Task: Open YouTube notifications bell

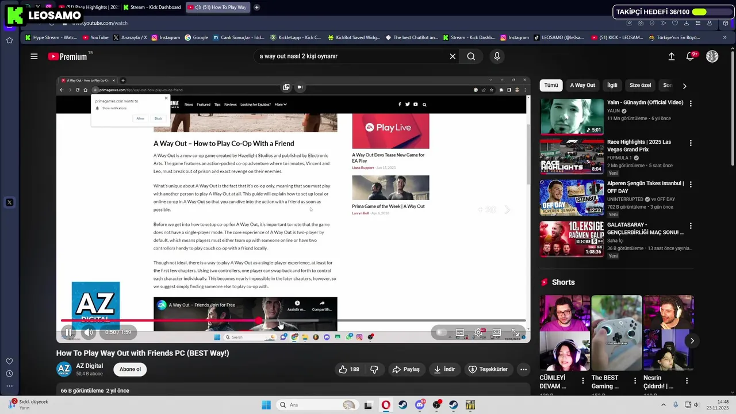Action: point(691,56)
